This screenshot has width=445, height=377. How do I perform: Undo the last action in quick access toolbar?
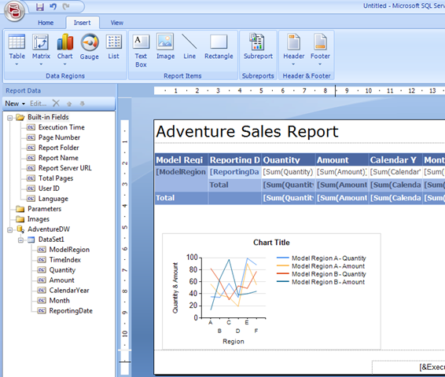(53, 6)
